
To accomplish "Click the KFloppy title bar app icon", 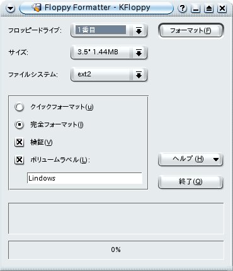I will pyautogui.click(x=37, y=8).
